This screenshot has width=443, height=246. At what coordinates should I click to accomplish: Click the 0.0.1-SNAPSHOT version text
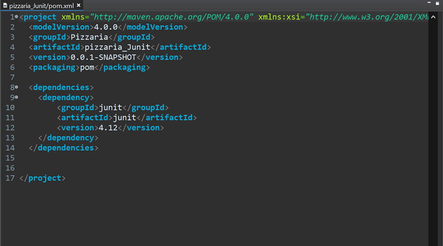[x=103, y=58]
